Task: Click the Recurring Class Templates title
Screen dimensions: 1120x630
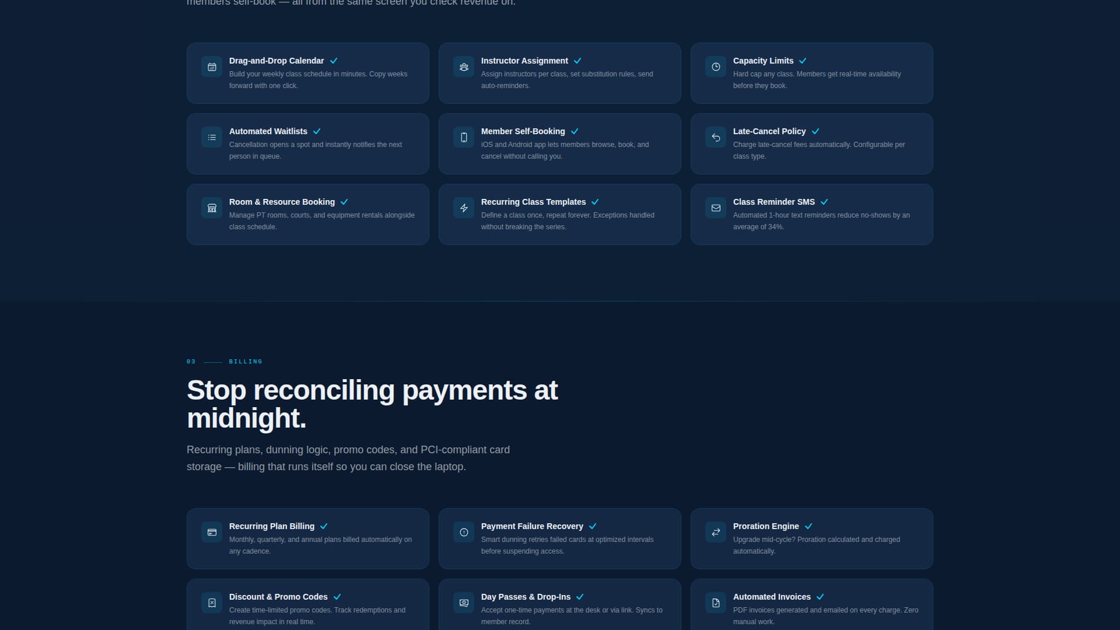Action: tap(533, 202)
